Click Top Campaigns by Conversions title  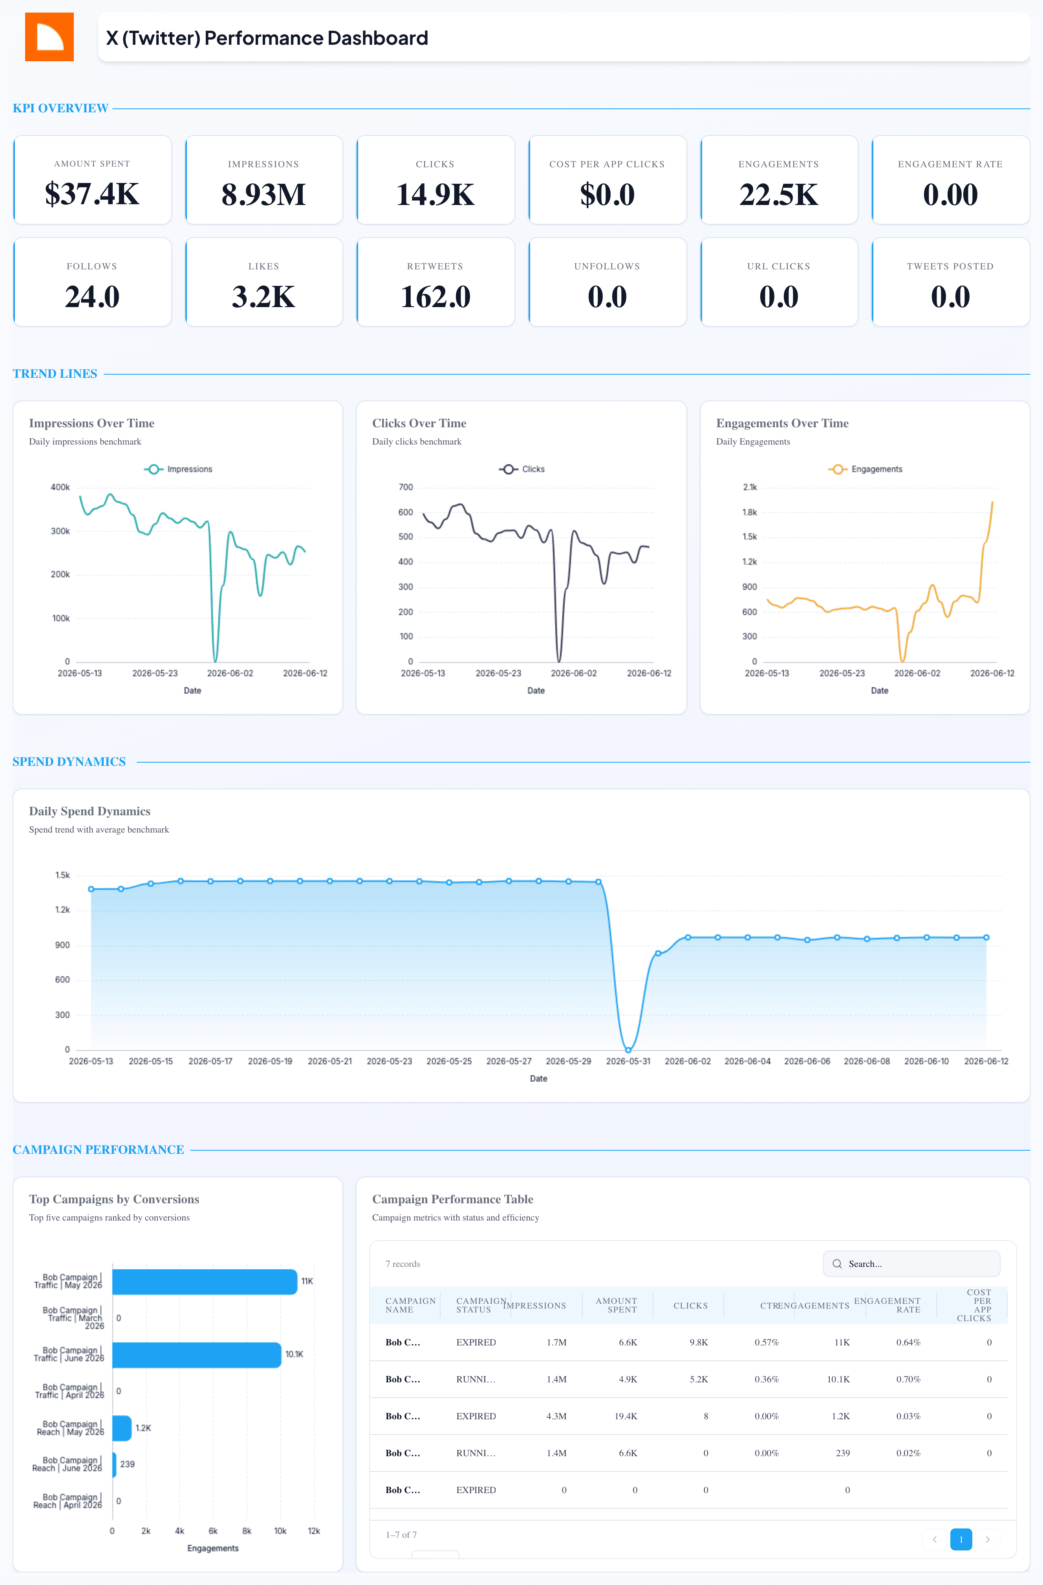tap(114, 1199)
